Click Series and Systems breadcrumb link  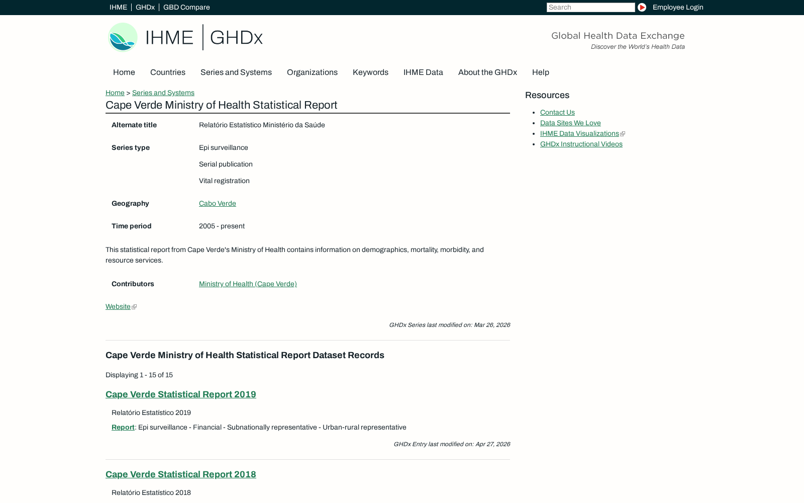tap(163, 93)
